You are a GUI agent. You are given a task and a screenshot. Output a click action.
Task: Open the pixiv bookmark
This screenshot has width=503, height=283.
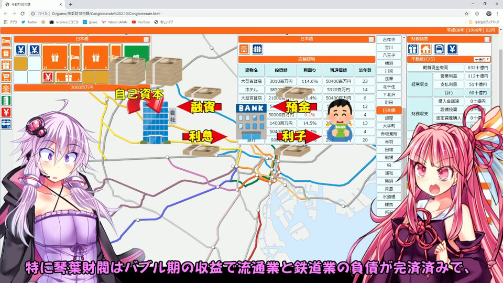point(90,22)
